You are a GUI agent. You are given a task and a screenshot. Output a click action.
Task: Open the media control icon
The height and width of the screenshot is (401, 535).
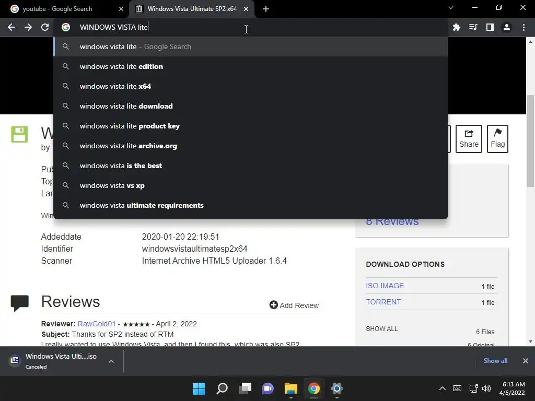[473, 27]
